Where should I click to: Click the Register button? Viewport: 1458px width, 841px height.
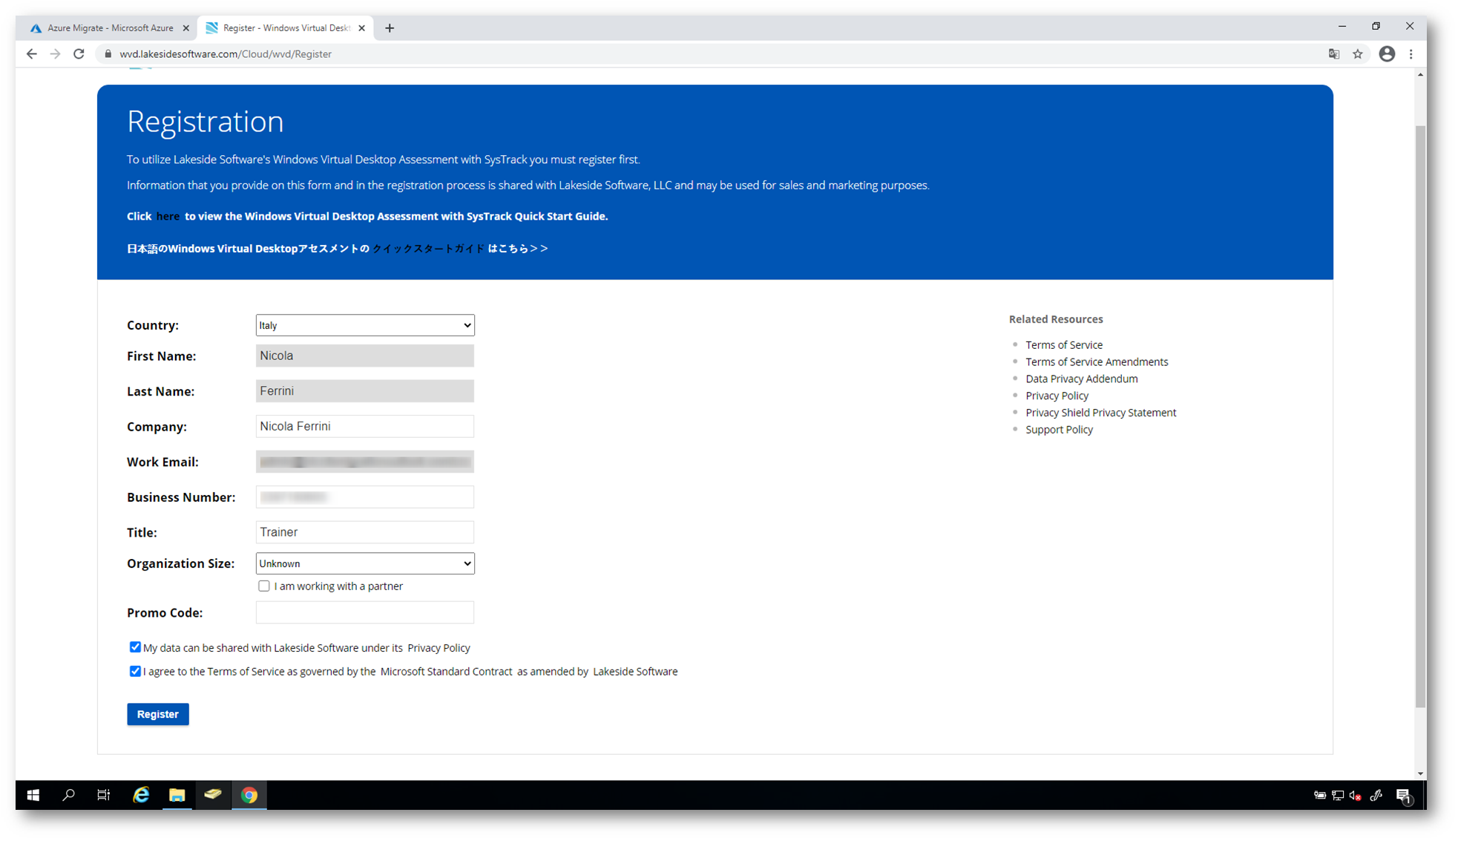[x=158, y=714]
